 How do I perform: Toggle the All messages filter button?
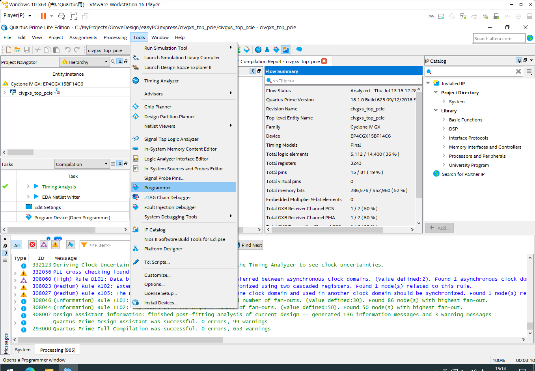[x=17, y=245]
